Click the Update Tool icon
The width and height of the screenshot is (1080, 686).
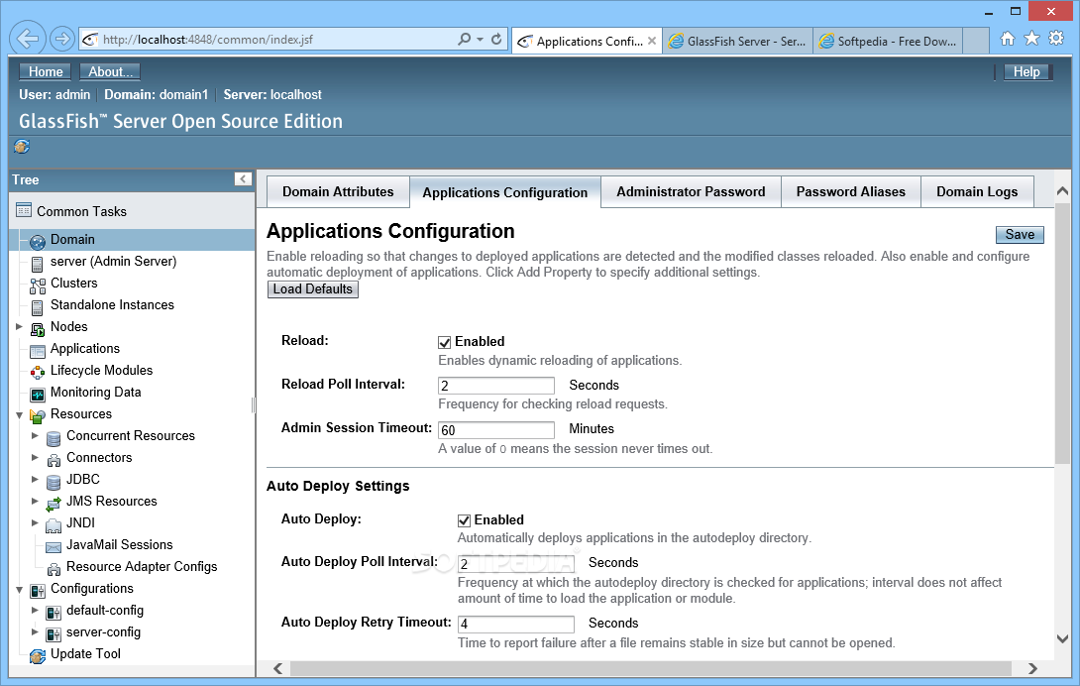[x=38, y=655]
